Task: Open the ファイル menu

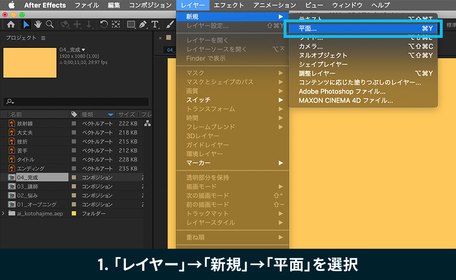Action: click(86, 5)
